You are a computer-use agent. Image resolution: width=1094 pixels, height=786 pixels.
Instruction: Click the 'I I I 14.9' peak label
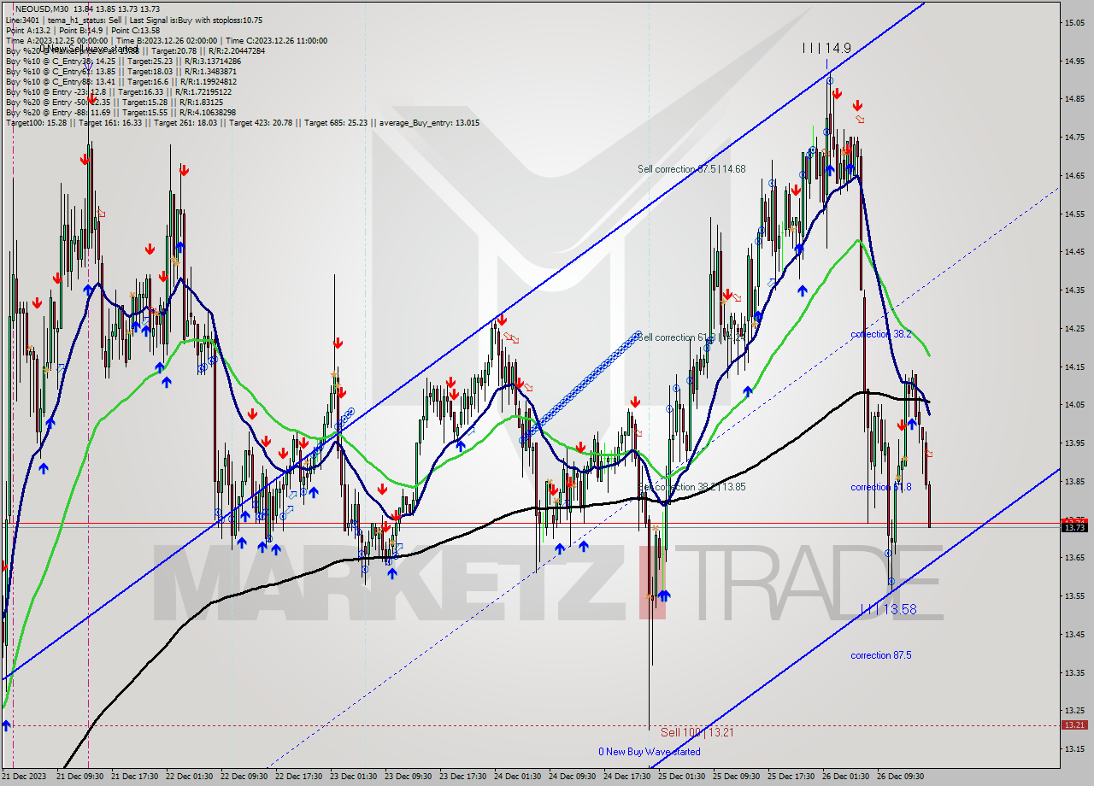coord(826,49)
